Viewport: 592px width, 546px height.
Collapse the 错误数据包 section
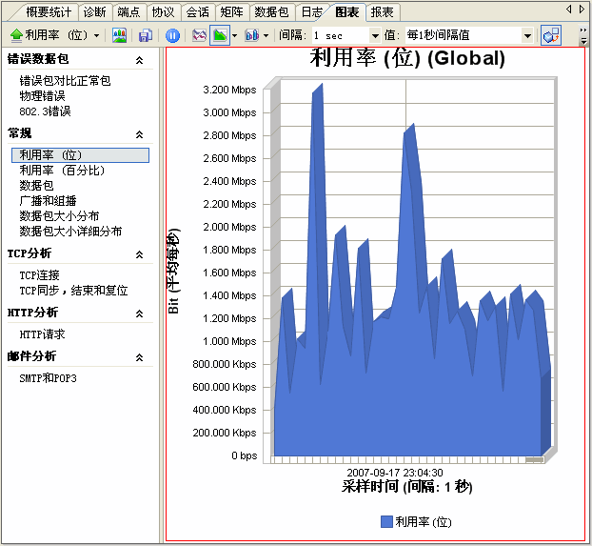pos(139,60)
